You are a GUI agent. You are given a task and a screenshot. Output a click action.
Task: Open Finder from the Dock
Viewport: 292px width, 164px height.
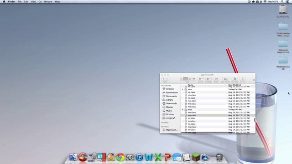click(x=73, y=157)
